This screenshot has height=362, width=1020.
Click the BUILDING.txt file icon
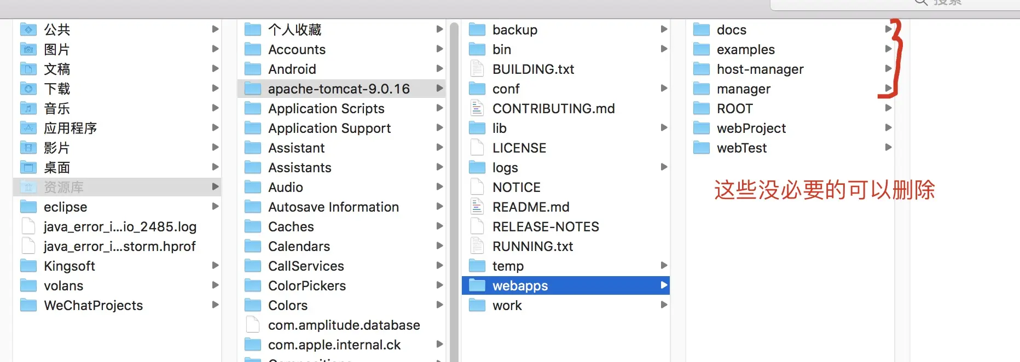(x=477, y=69)
